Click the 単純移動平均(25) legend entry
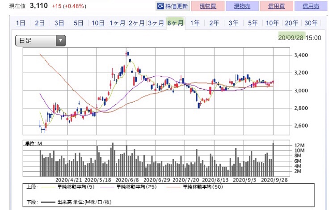 (x=128, y=187)
